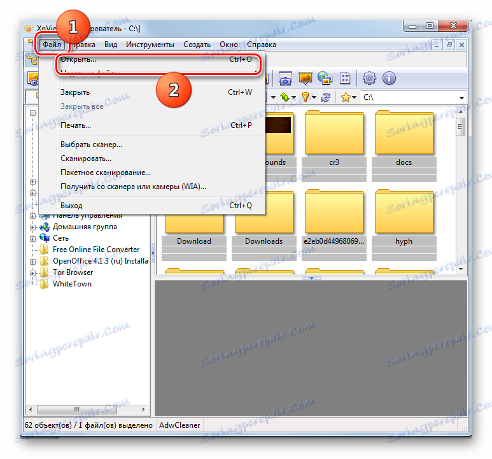Click the Tor Browser folder icon in tree
The height and width of the screenshot is (459, 492).
coord(45,272)
